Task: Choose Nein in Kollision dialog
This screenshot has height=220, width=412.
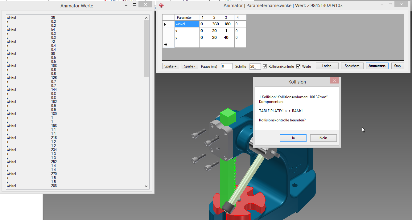Action: (x=323, y=138)
